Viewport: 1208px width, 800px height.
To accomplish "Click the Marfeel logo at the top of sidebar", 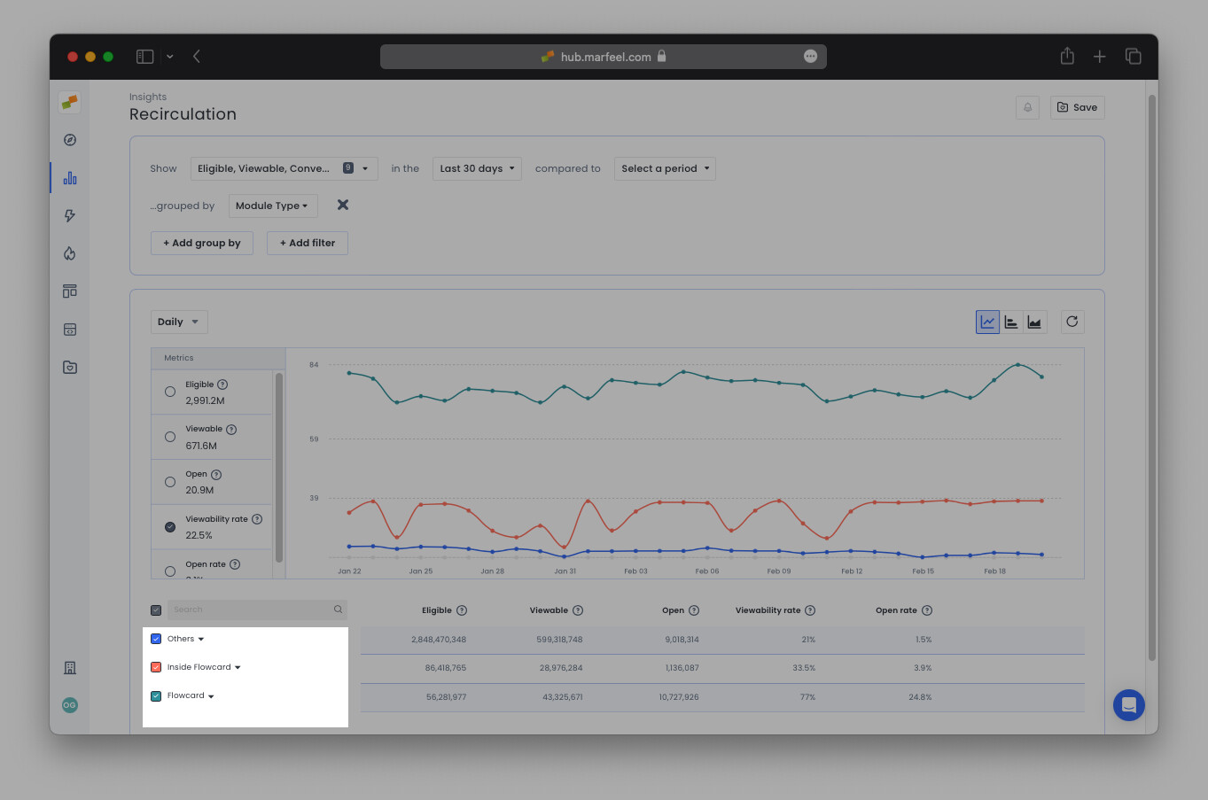I will click(69, 102).
